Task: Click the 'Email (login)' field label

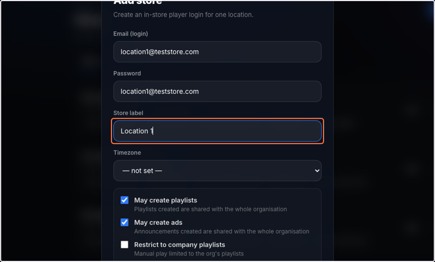Action: tap(130, 34)
